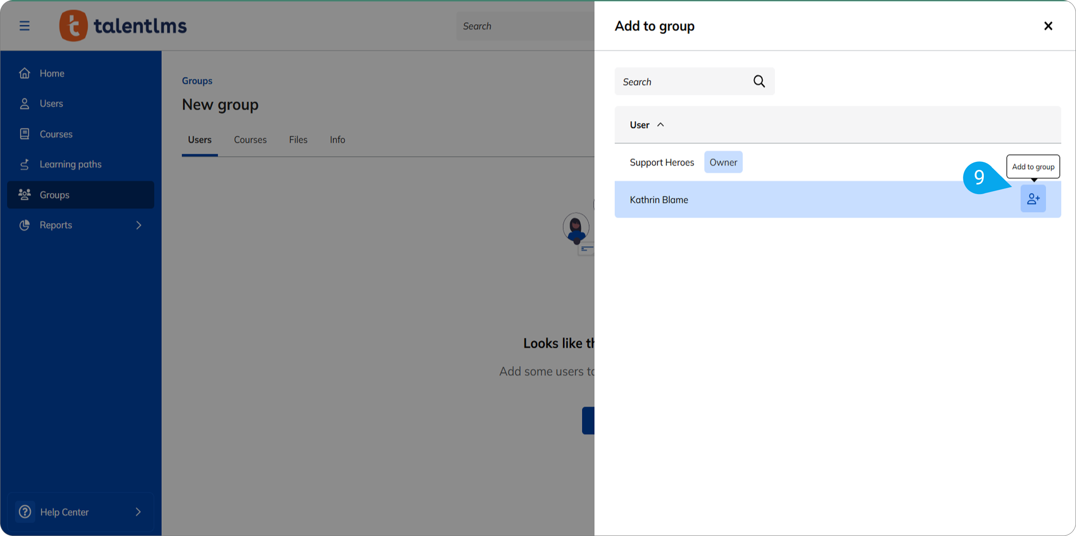Click the Owner badge next to Support Heroes
Image resolution: width=1076 pixels, height=536 pixels.
click(723, 162)
